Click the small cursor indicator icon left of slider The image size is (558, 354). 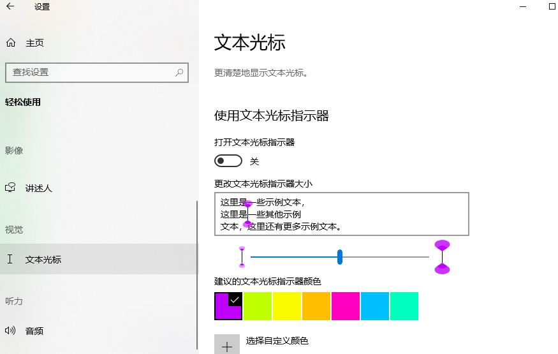pyautogui.click(x=242, y=257)
